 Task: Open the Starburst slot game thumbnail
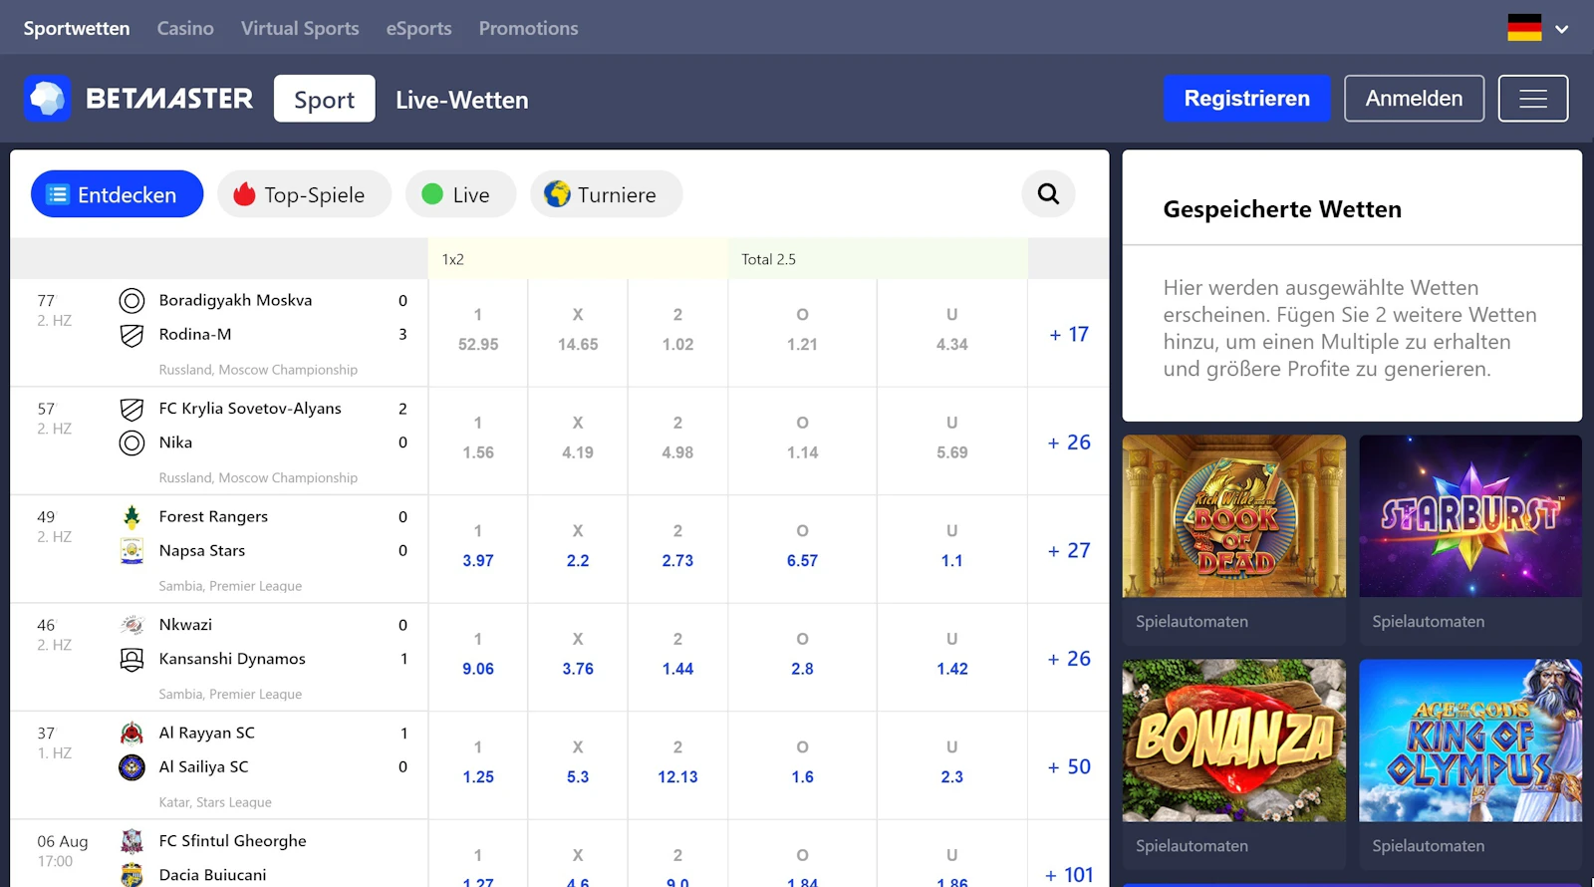click(x=1469, y=516)
